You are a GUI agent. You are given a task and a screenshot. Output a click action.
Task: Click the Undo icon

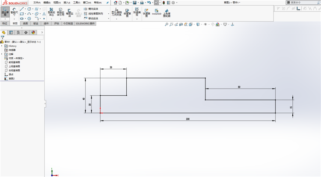149,3
